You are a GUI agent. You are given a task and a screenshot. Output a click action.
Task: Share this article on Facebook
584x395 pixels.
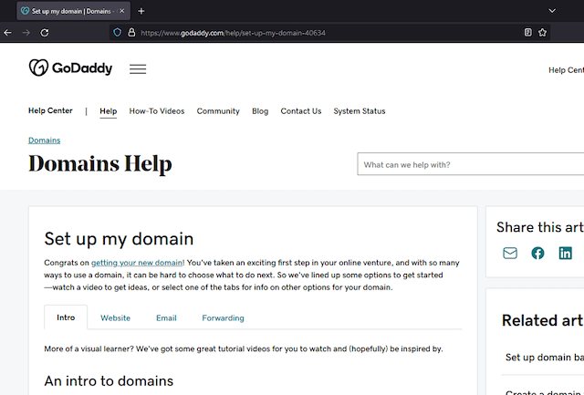pos(537,254)
